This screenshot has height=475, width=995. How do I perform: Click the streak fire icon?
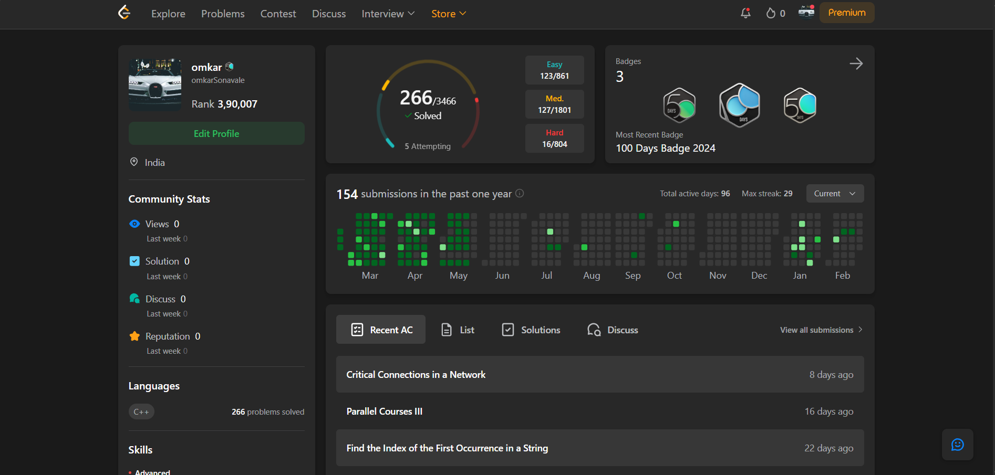click(x=771, y=13)
